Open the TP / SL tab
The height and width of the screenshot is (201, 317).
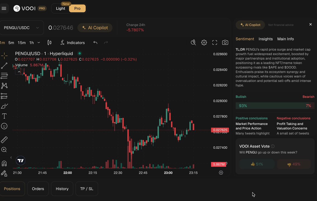click(87, 189)
